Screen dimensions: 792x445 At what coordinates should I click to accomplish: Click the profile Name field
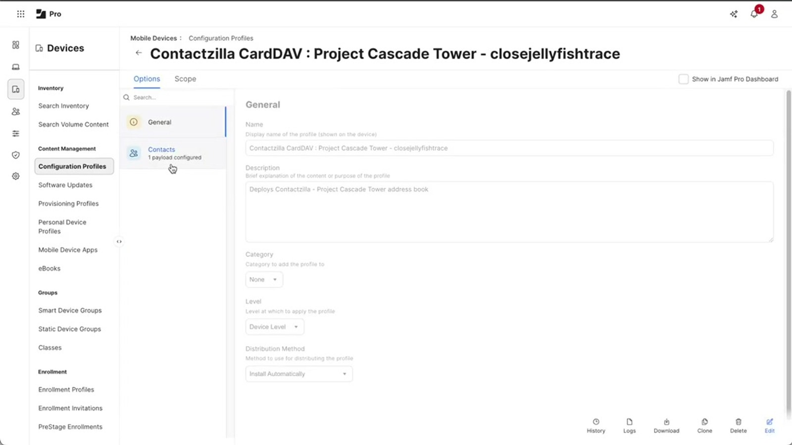tap(509, 148)
